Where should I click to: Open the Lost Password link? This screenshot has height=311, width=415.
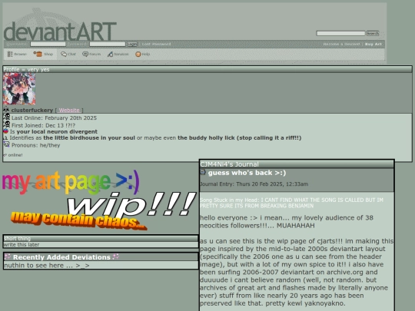[157, 44]
